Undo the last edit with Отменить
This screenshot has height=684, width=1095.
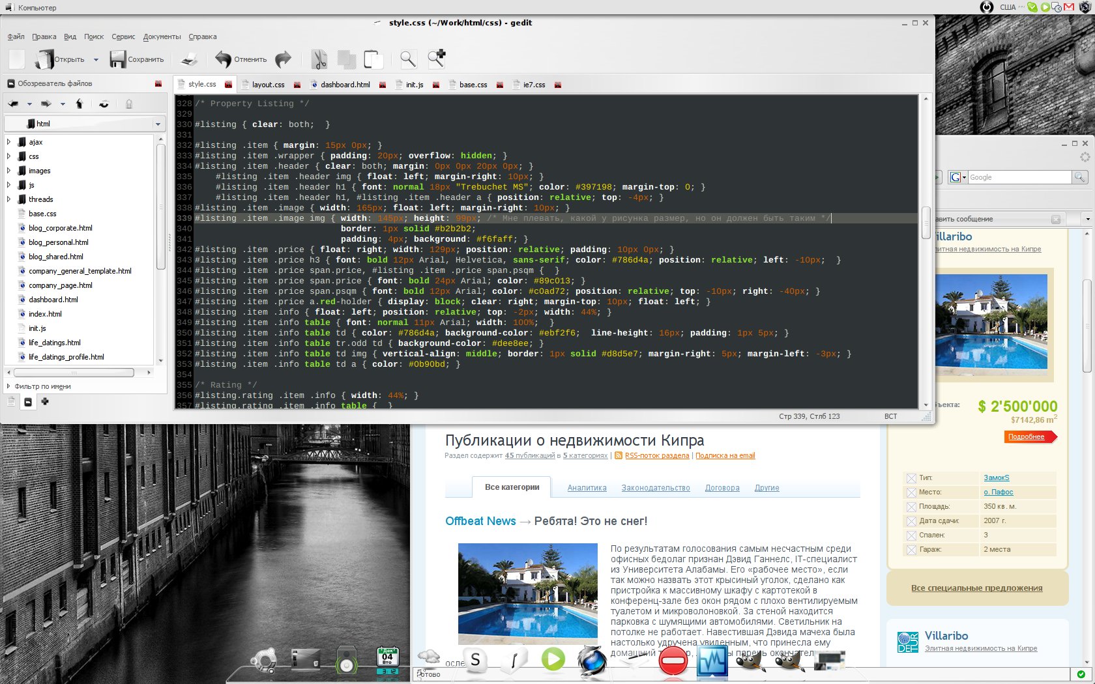click(241, 59)
